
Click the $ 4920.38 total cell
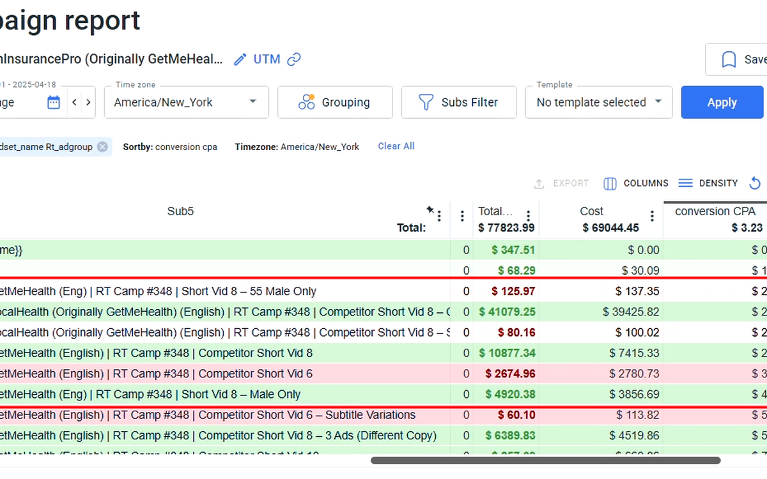click(x=510, y=395)
